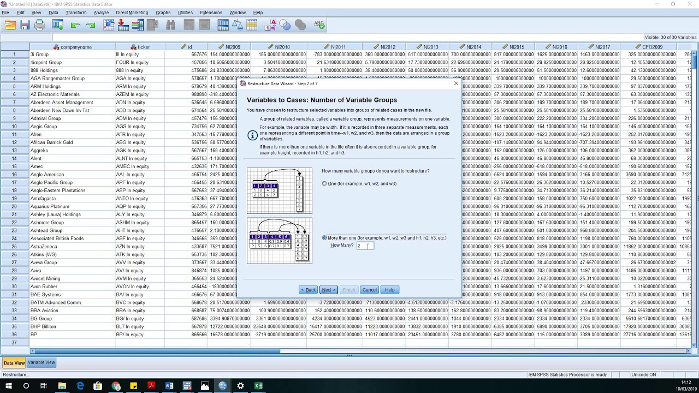Click the Next button in the wizard
Viewport: 699px width, 393px height.
click(x=328, y=290)
